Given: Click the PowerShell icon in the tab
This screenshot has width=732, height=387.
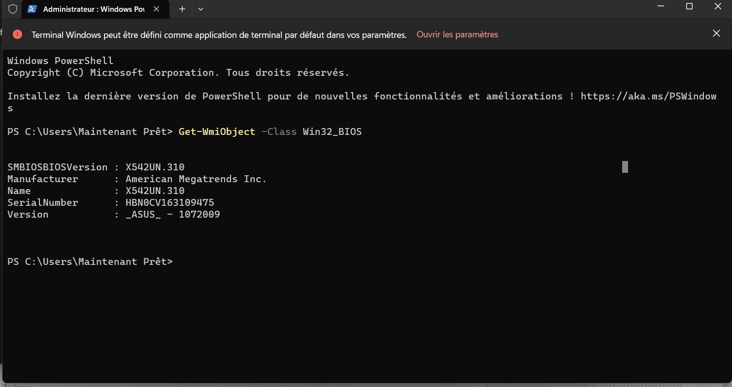Looking at the screenshot, I should pyautogui.click(x=32, y=9).
